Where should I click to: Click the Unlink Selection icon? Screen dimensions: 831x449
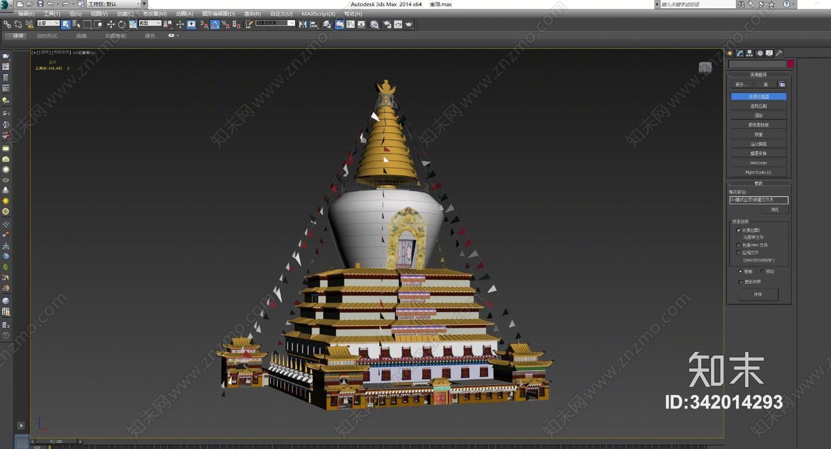pos(18,24)
